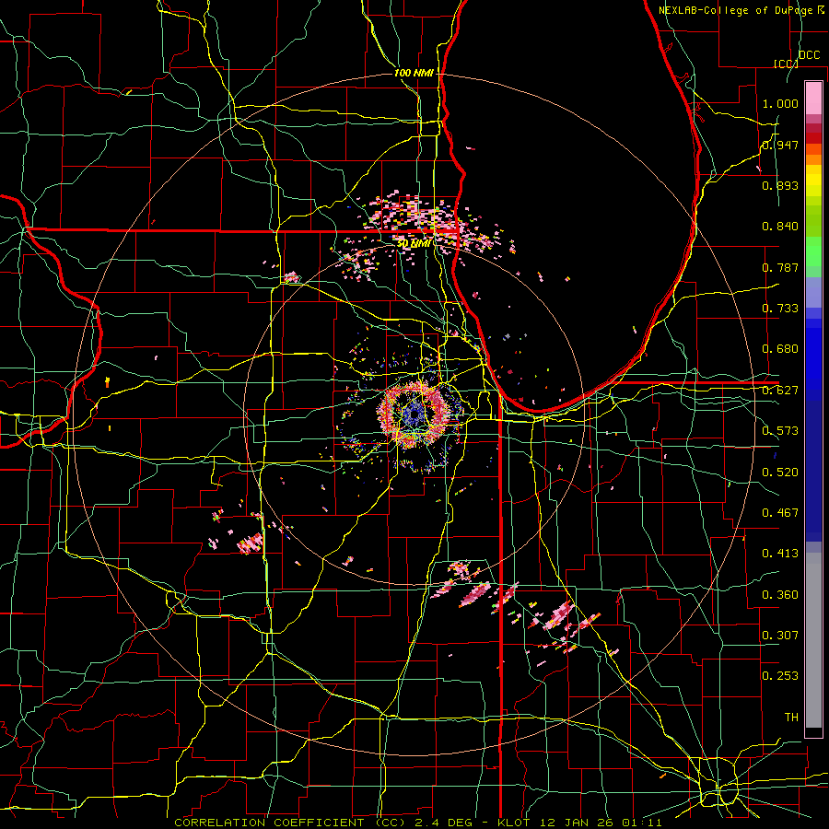Screen dimensions: 829x829
Task: Select the 0.253 scale value
Action: pyautogui.click(x=780, y=676)
